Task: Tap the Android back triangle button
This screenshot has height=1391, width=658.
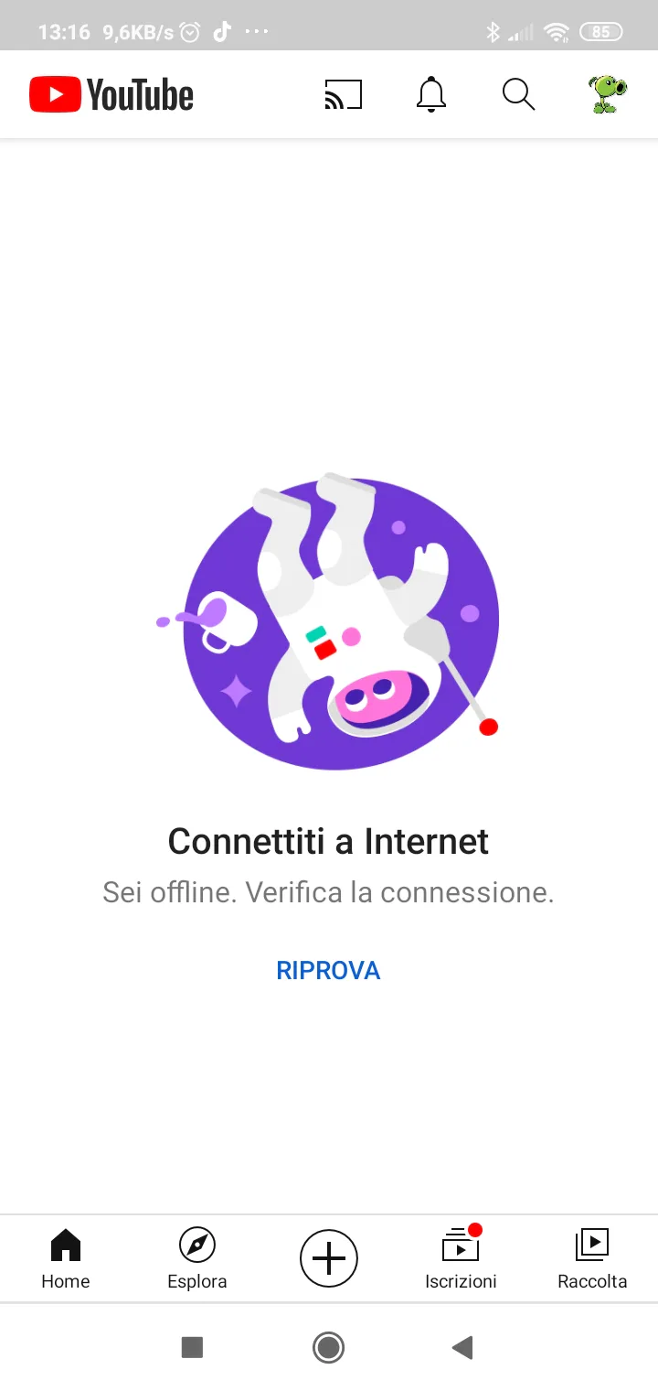Action: tap(462, 1347)
